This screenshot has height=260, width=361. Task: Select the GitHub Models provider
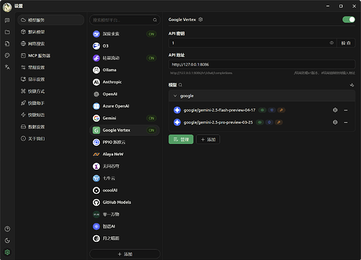pos(124,202)
